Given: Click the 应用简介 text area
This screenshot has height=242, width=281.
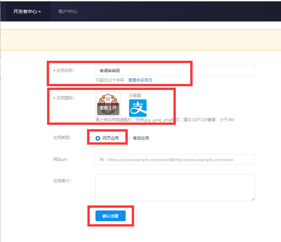Looking at the screenshot, I should click(175, 188).
